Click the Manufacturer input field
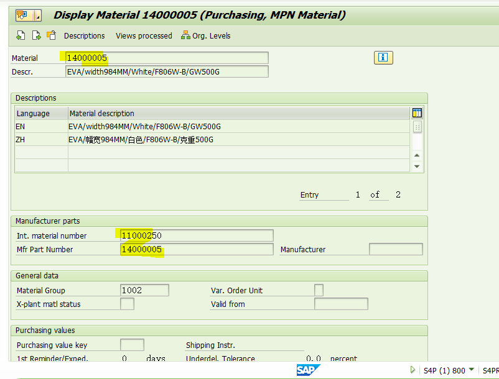Screen dimensions: 499x379 pos(396,249)
